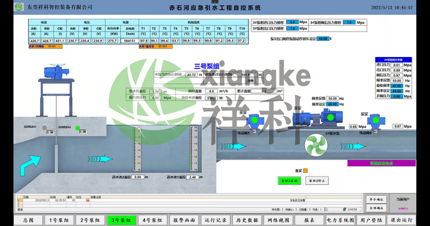Image resolution: width=430 pixels, height=226 pixels.
Task: Edit 最低频率 47.00 Hz in parameter panel
Action: pyautogui.click(x=397, y=86)
